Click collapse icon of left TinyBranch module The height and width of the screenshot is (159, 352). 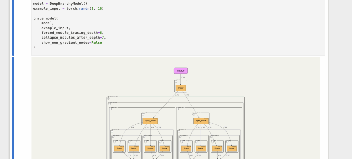tap(112, 131)
